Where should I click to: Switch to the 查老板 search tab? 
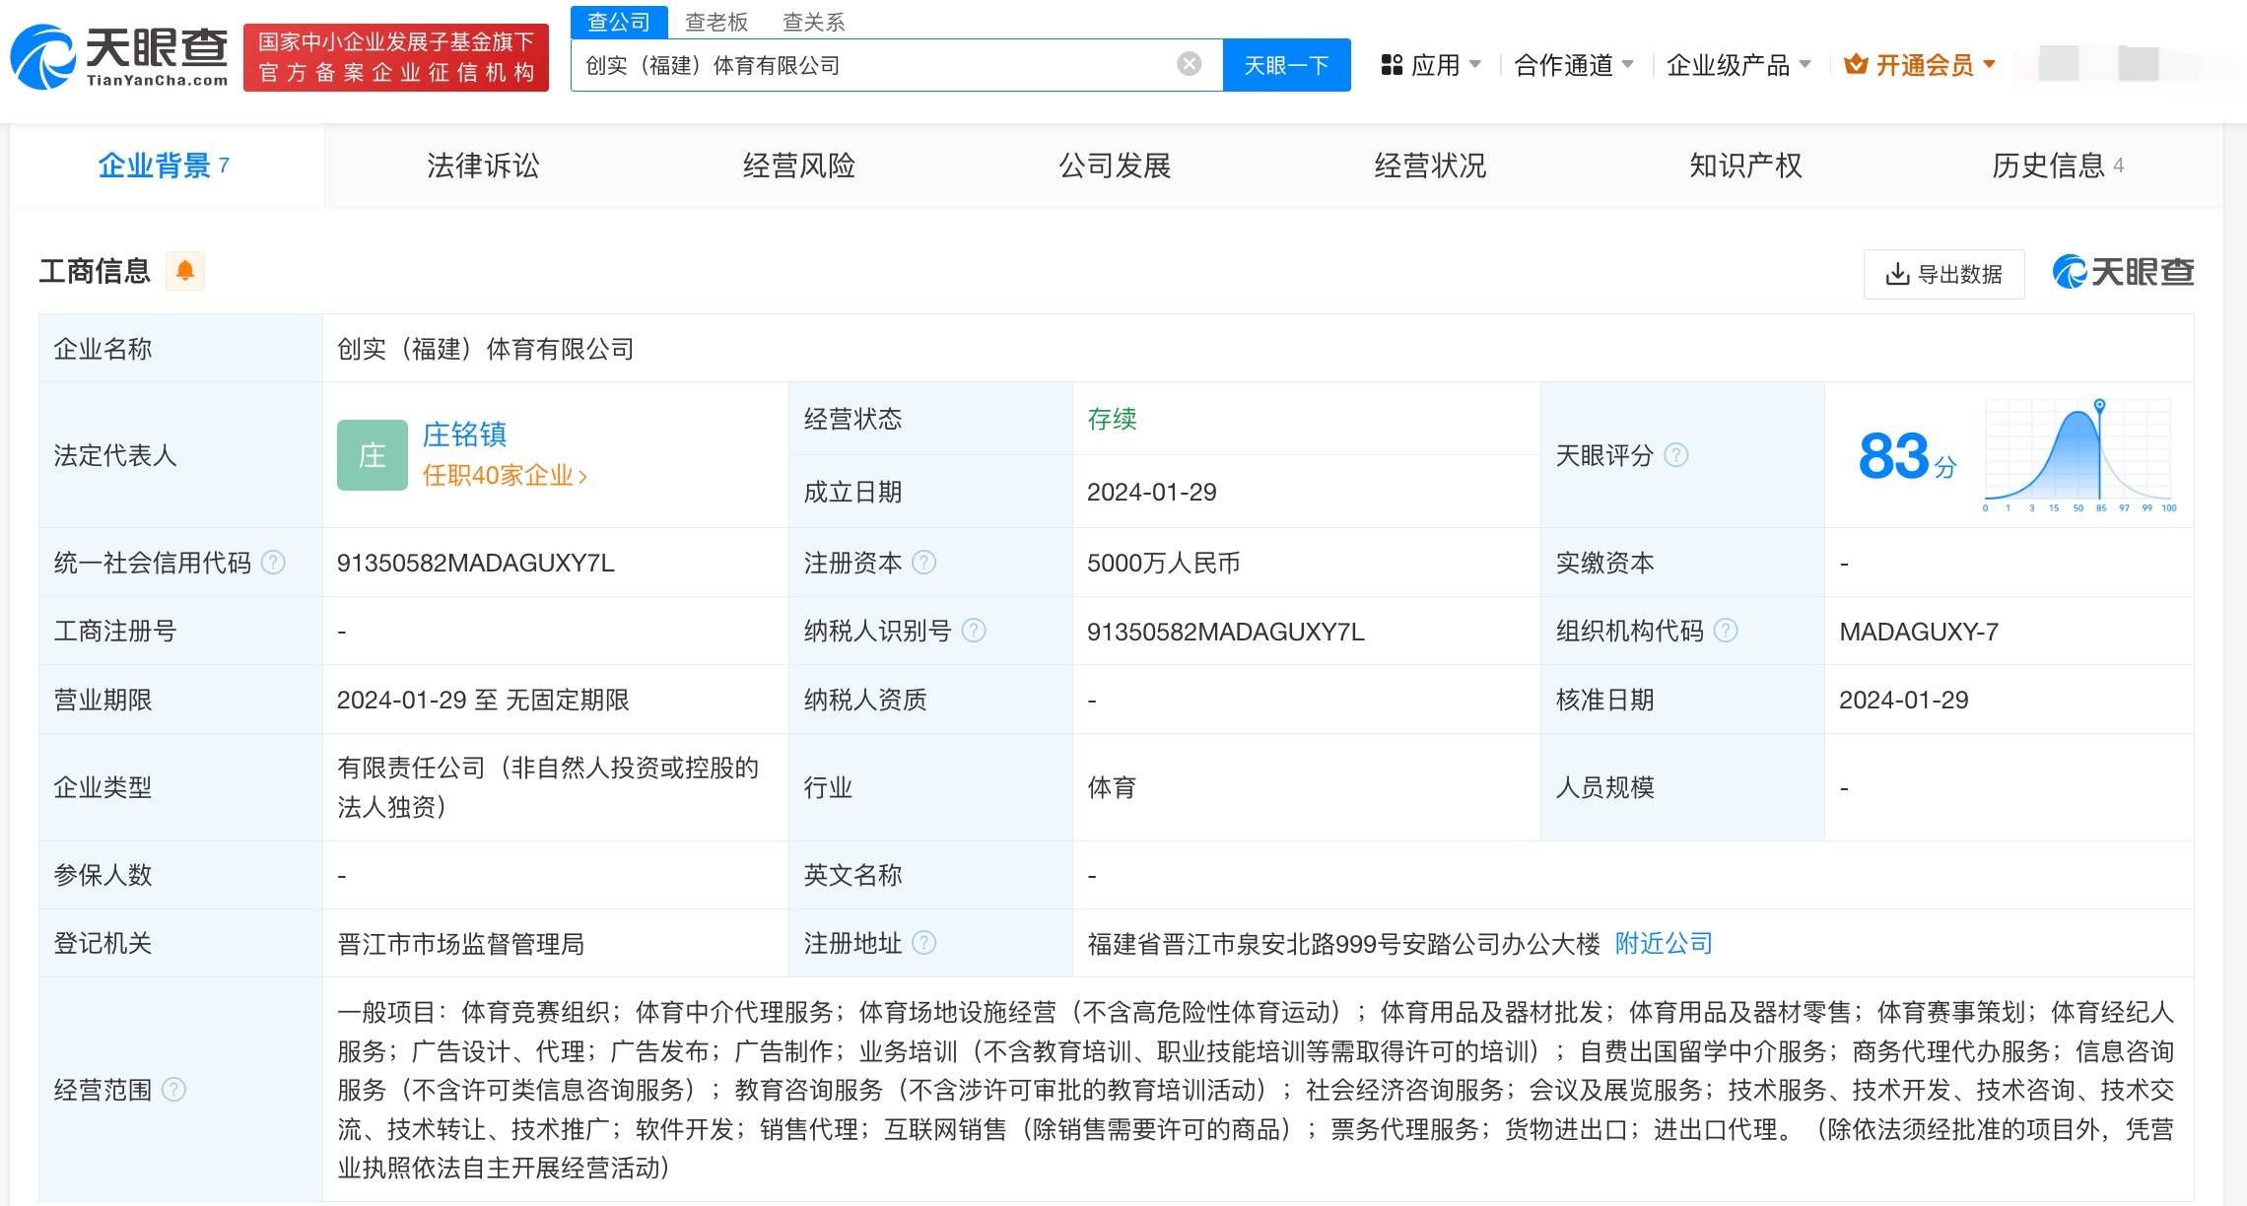pyautogui.click(x=714, y=22)
